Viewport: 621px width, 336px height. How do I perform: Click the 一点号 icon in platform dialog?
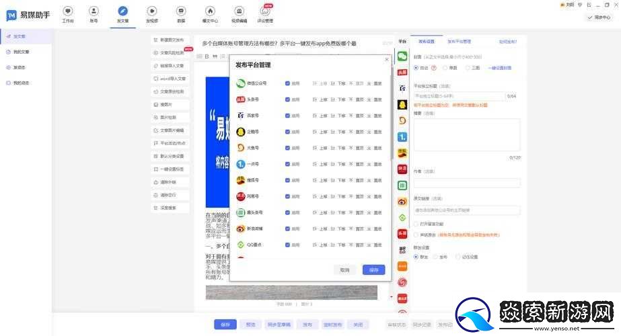[x=241, y=164]
